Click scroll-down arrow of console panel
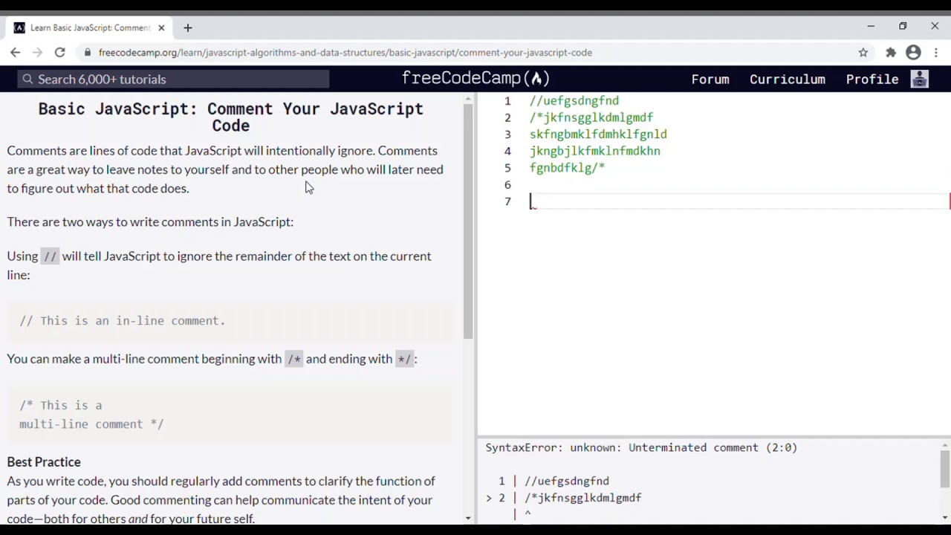This screenshot has height=535, width=951. [x=945, y=518]
